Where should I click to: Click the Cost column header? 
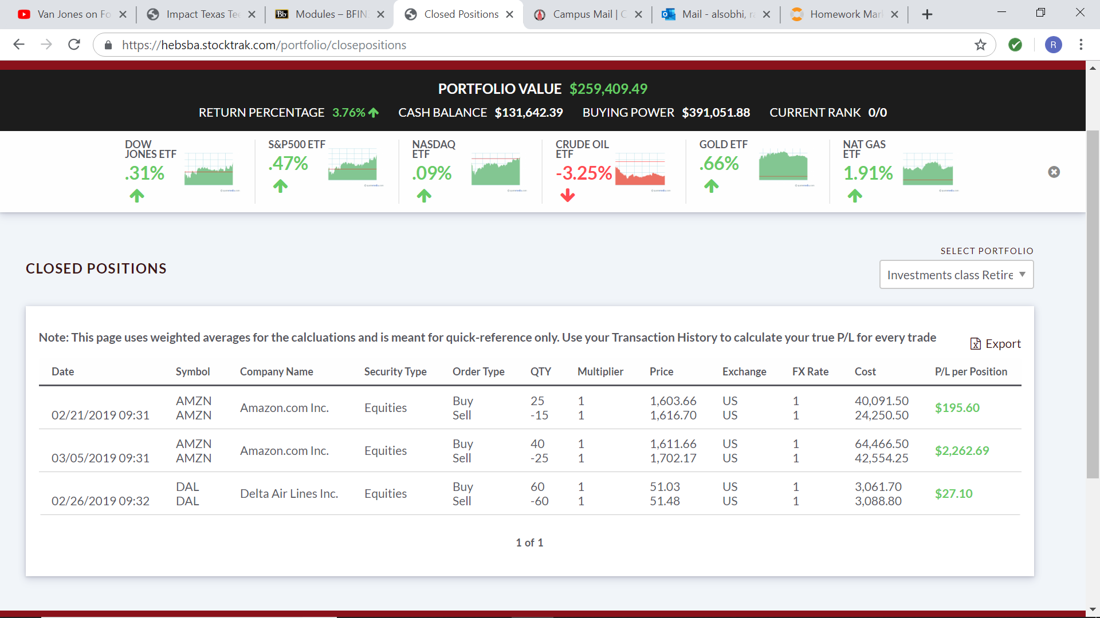click(x=865, y=371)
